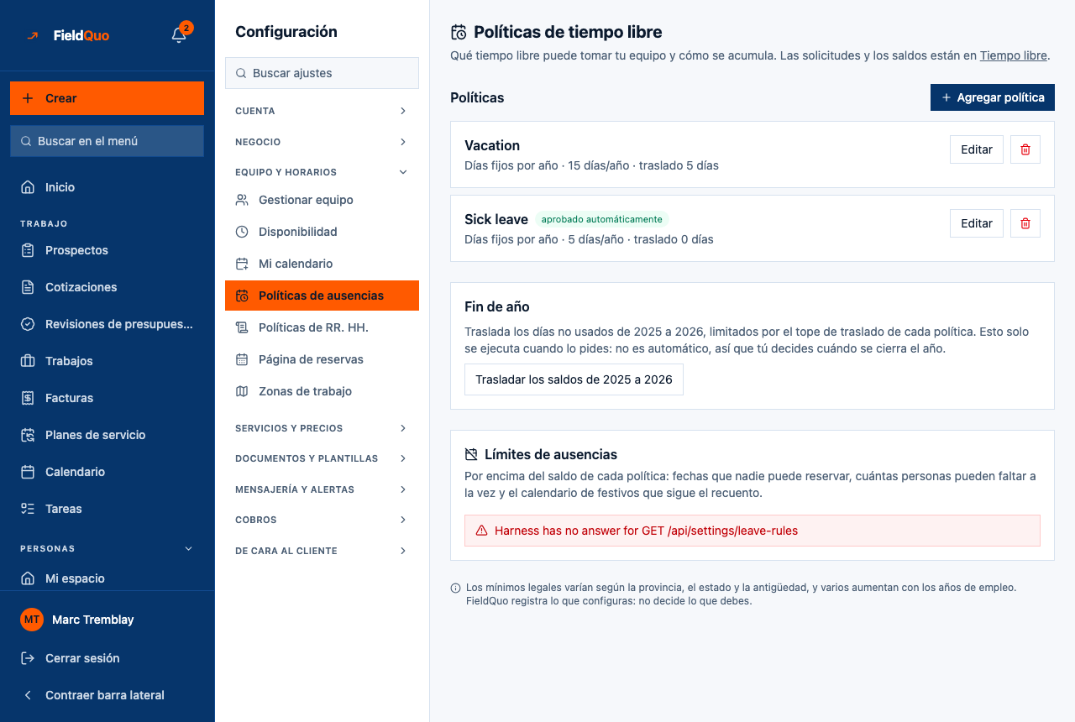Expand the Cobros settings section
This screenshot has height=722, width=1075.
(322, 520)
